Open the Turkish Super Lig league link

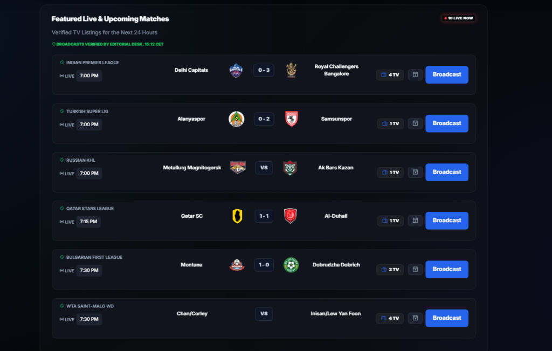(87, 111)
